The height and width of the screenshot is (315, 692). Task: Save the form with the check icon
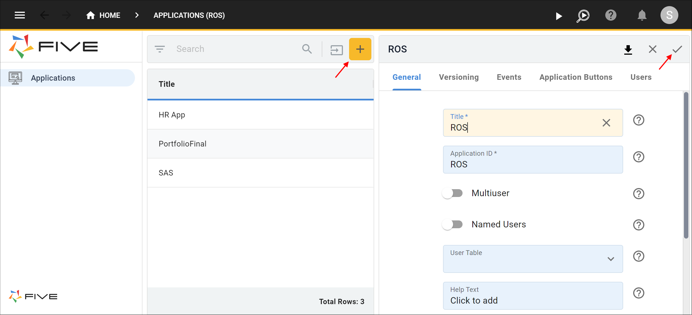(x=677, y=49)
